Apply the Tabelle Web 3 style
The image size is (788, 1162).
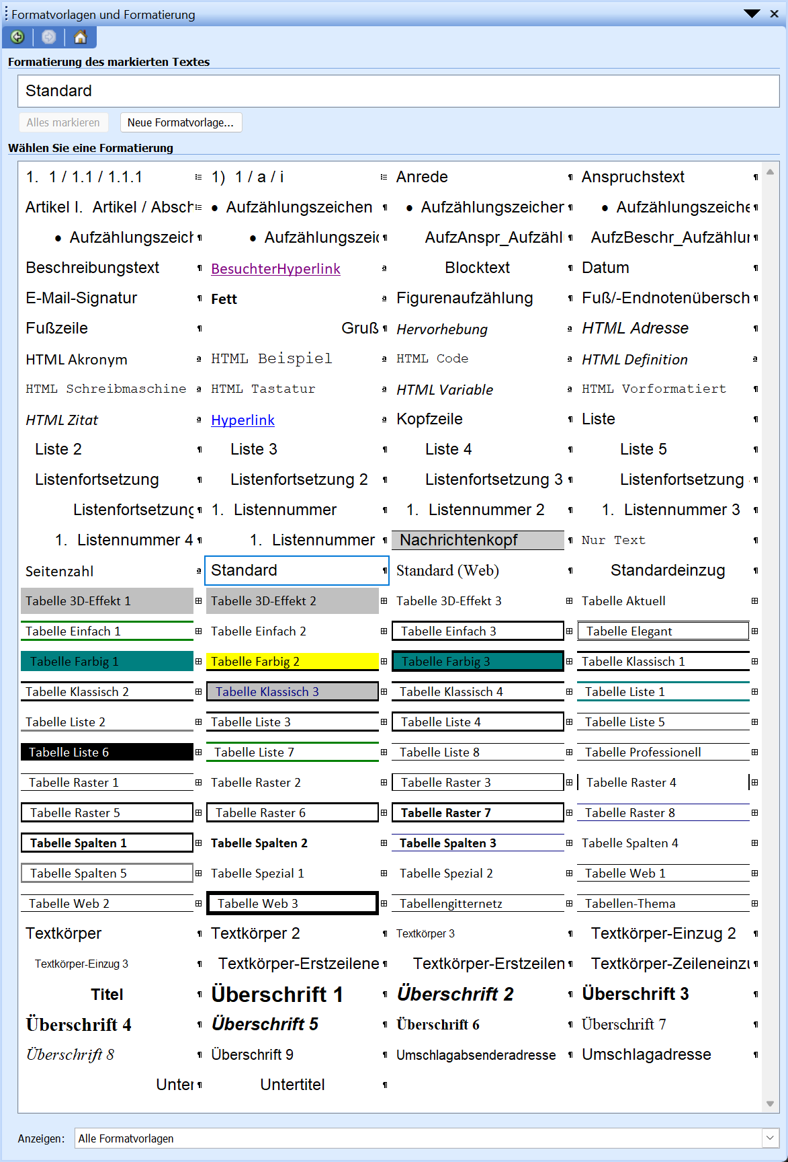point(292,903)
